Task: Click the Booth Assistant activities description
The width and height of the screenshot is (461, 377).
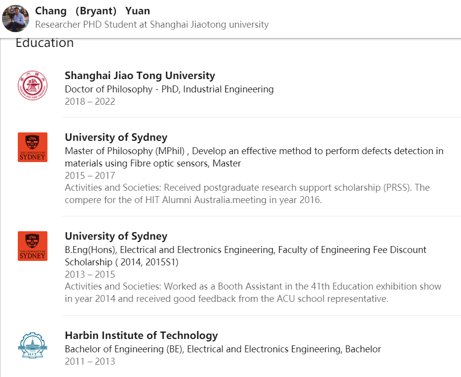Action: [x=253, y=293]
